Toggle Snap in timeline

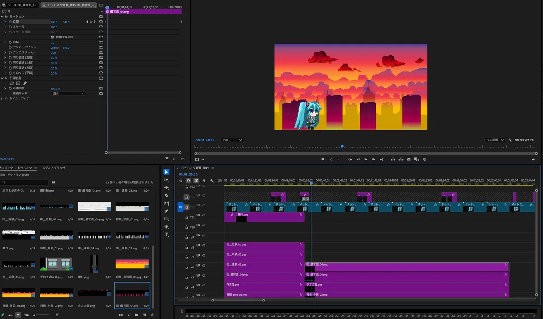coord(188,180)
